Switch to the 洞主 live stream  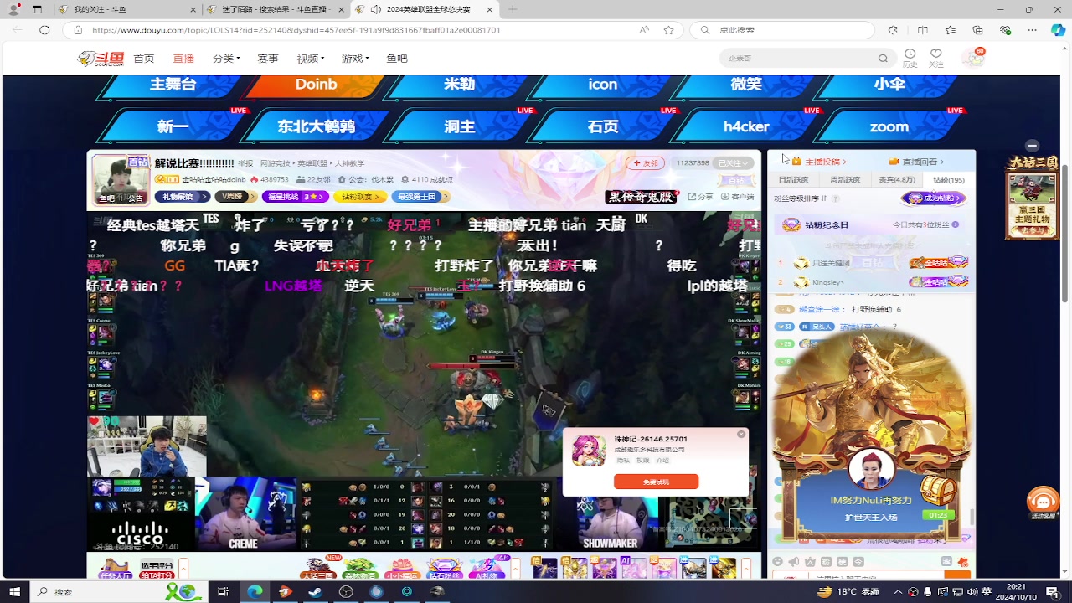point(459,126)
